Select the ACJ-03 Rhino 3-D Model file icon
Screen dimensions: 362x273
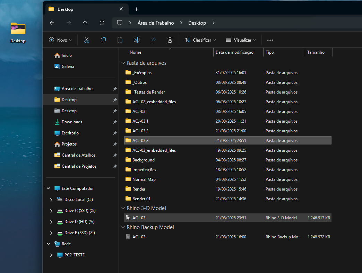click(x=128, y=218)
